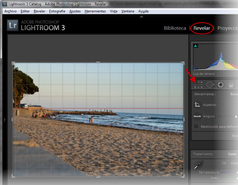Switch to the Biblioteca module
Screen dimensions: 238x185
tap(175, 28)
